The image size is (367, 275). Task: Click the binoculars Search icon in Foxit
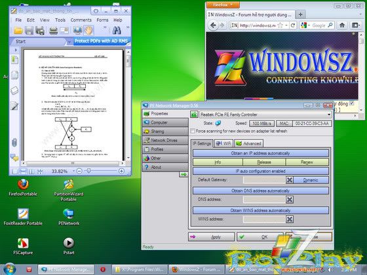(x=117, y=30)
